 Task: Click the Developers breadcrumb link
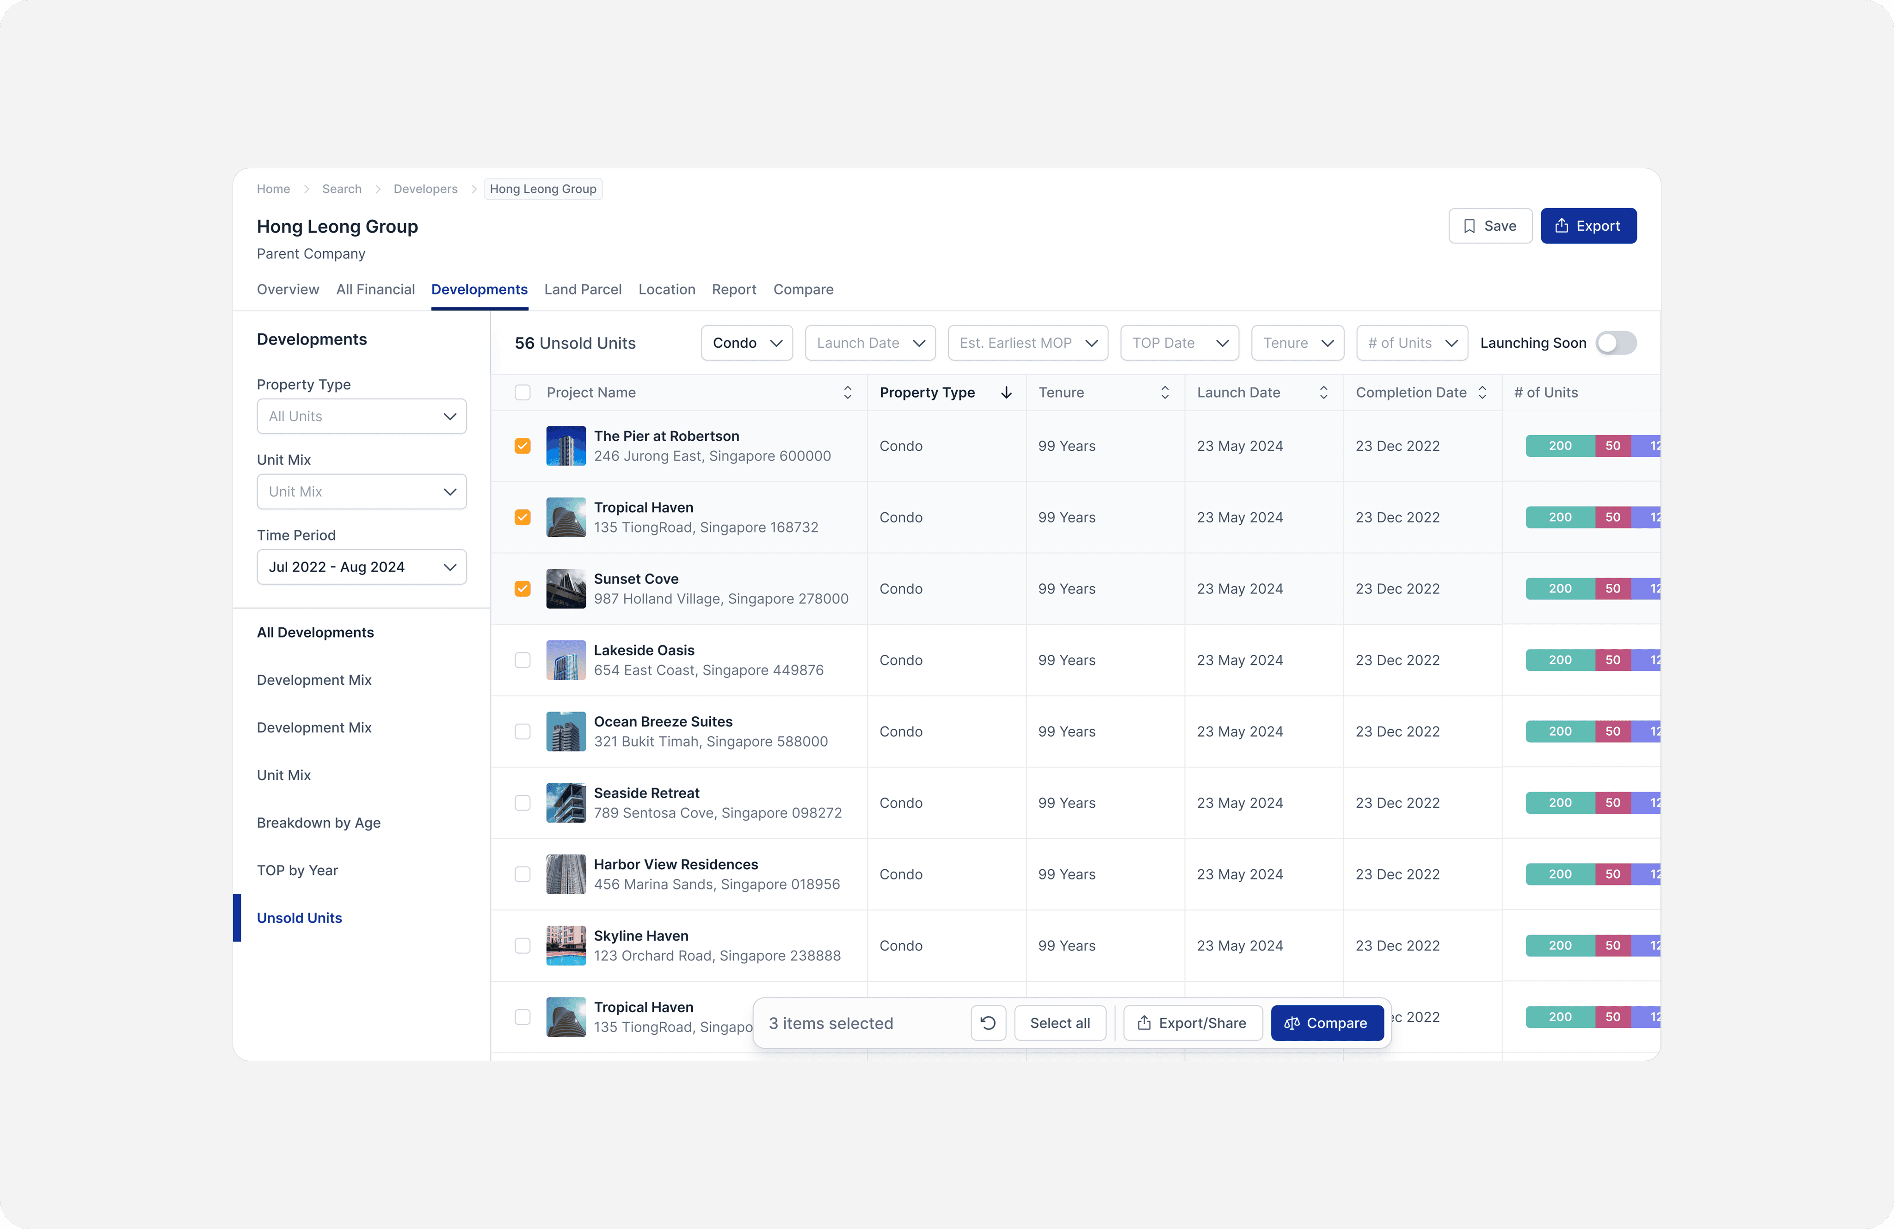pyautogui.click(x=425, y=189)
